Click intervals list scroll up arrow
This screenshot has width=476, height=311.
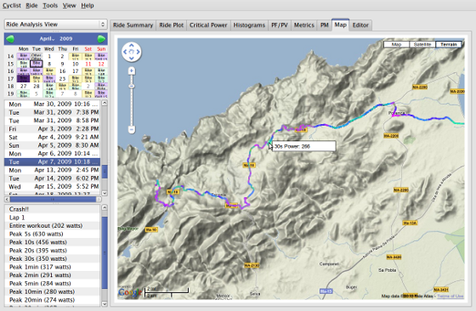(105, 207)
